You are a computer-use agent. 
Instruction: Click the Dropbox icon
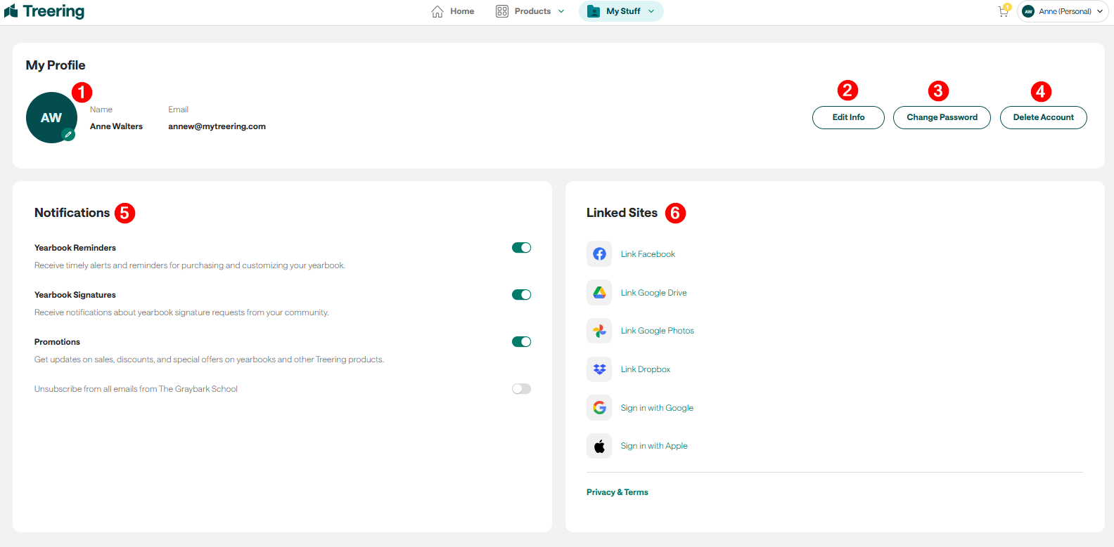click(x=599, y=369)
